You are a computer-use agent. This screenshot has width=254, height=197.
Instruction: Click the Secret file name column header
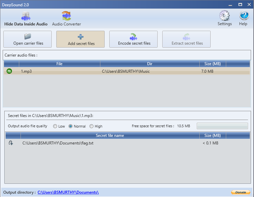110,136
